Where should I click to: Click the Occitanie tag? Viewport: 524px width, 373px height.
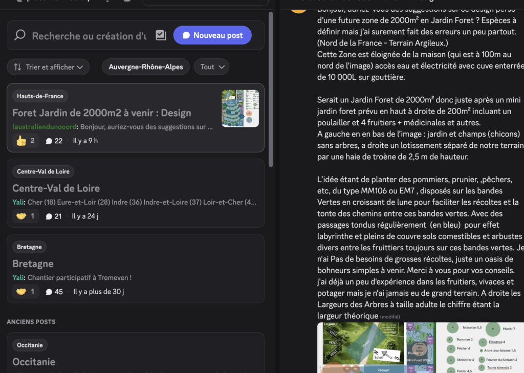pyautogui.click(x=30, y=345)
